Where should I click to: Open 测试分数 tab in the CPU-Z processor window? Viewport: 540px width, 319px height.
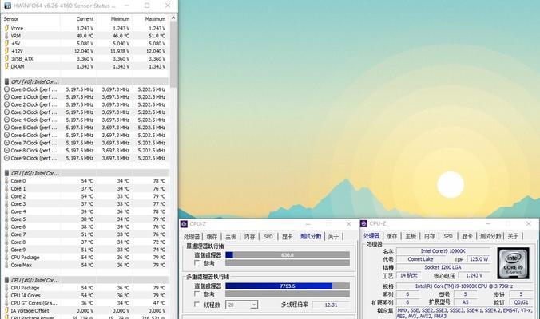(x=490, y=236)
